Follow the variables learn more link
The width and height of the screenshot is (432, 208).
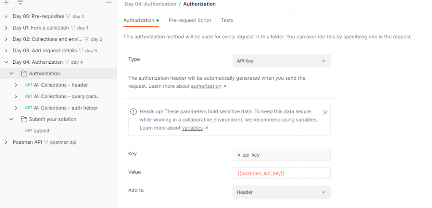point(192,128)
